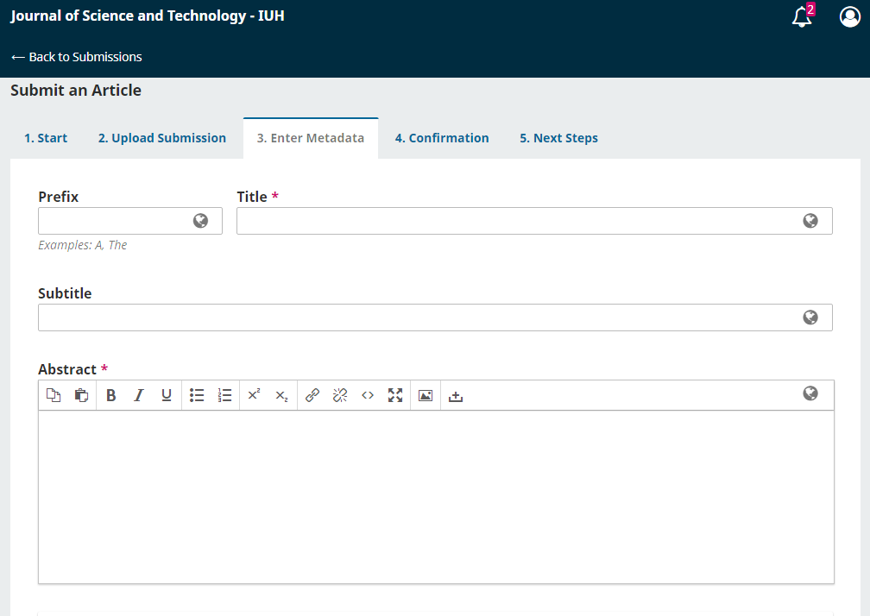The width and height of the screenshot is (870, 616).
Task: Switch to the 1. Start tab
Action: tap(46, 138)
